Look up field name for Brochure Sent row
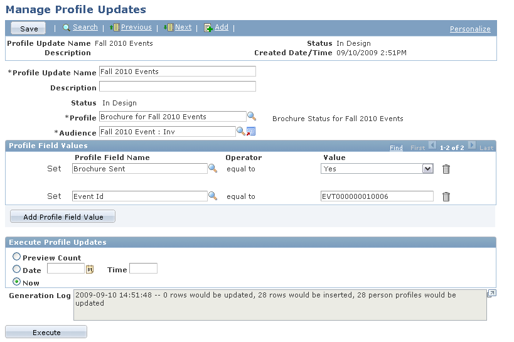This screenshot has width=514, height=342. point(213,168)
